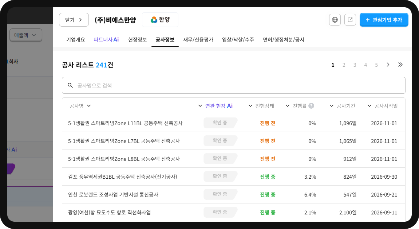Viewport: 419px width, 229px height.
Task: Click 확인 중 badge in 김포 풍무역세권 row
Action: (220, 176)
